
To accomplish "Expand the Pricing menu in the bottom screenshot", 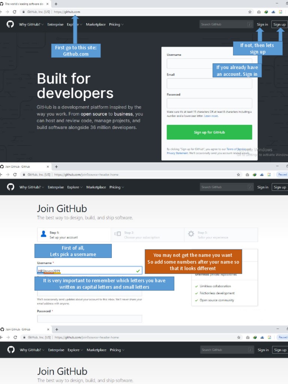I will pos(117,350).
